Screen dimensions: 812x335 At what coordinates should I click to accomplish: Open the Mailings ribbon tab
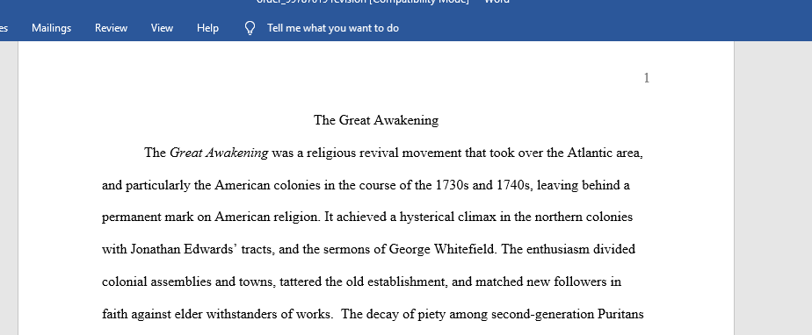[x=51, y=28]
